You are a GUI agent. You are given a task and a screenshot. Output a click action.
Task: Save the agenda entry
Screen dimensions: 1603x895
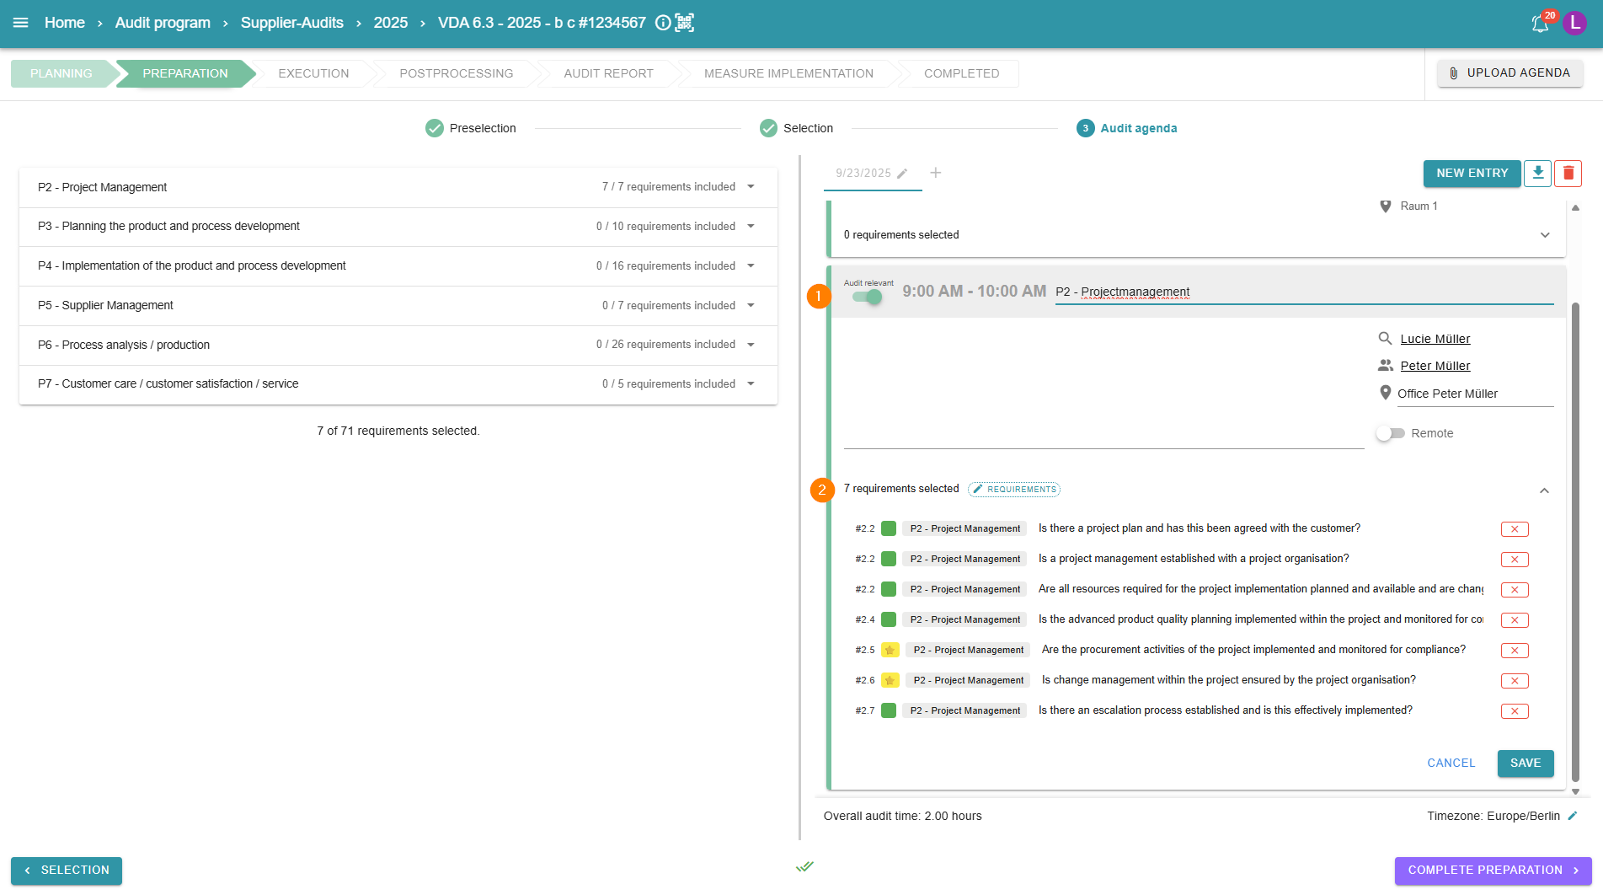tap(1525, 763)
